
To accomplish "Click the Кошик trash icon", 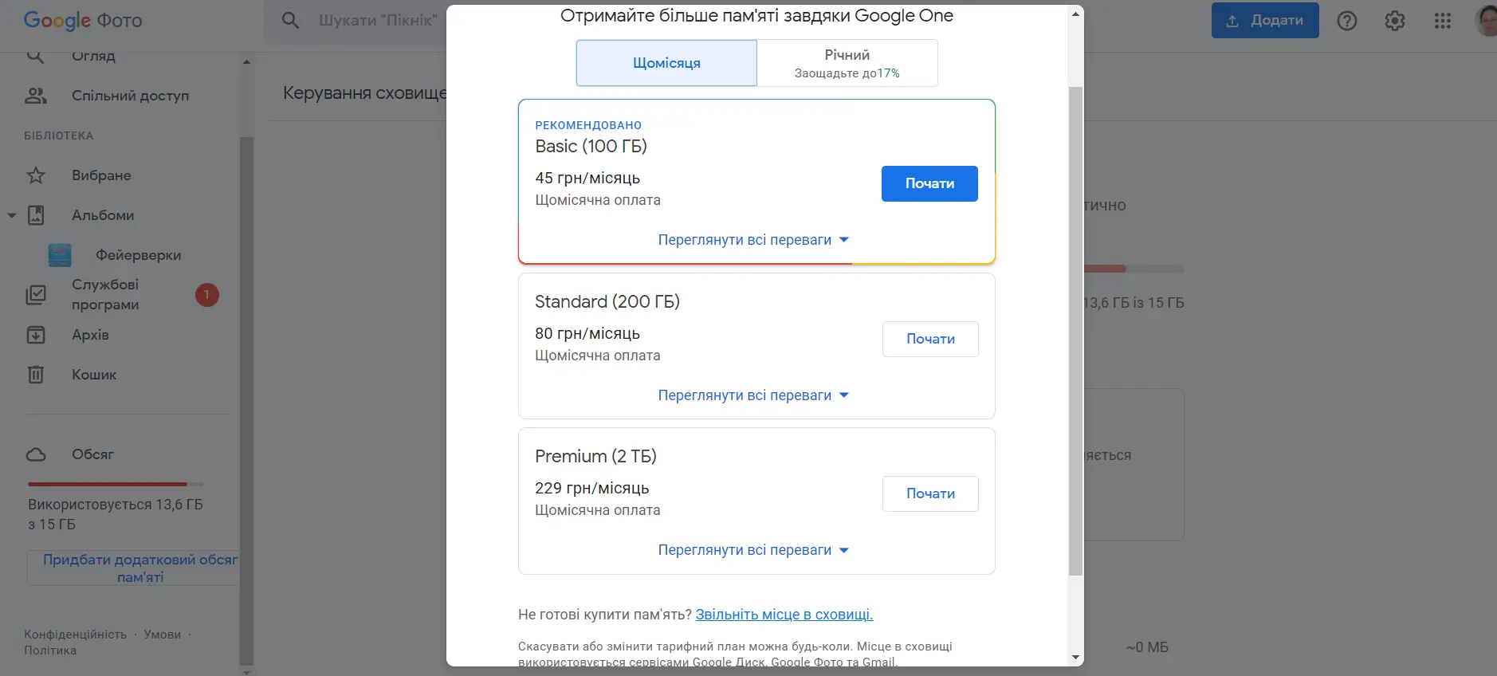I will click(36, 375).
